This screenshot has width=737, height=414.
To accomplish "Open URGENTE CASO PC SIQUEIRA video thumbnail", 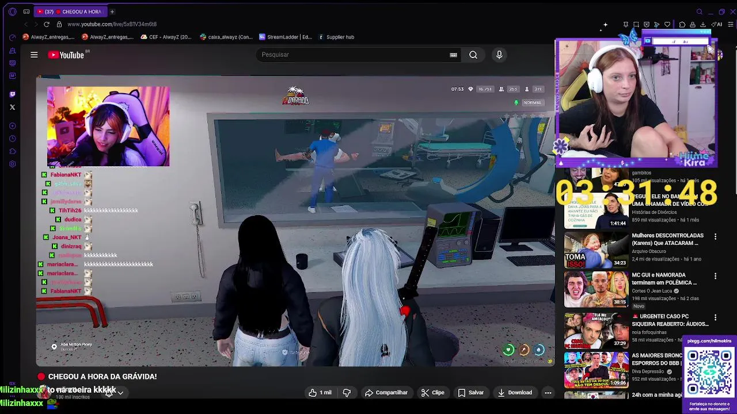I will 596,329.
